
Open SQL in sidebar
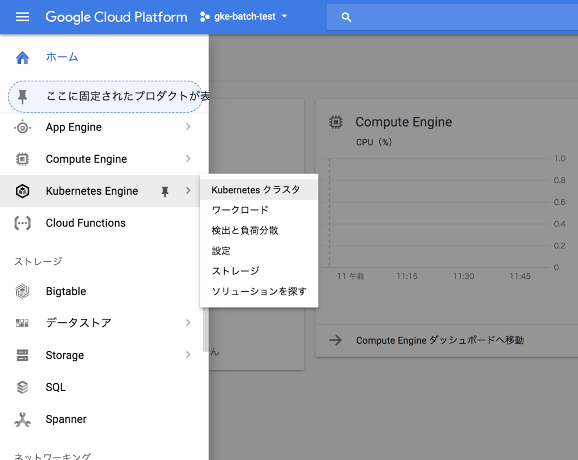point(56,387)
